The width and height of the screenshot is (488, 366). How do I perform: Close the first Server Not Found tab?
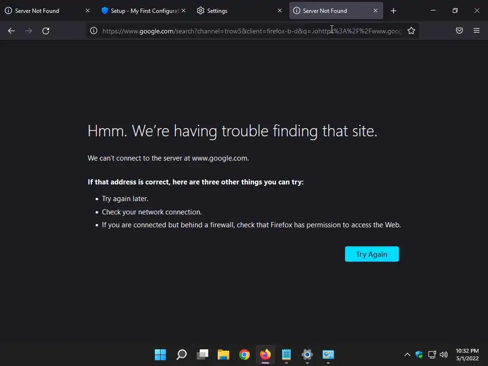point(88,10)
